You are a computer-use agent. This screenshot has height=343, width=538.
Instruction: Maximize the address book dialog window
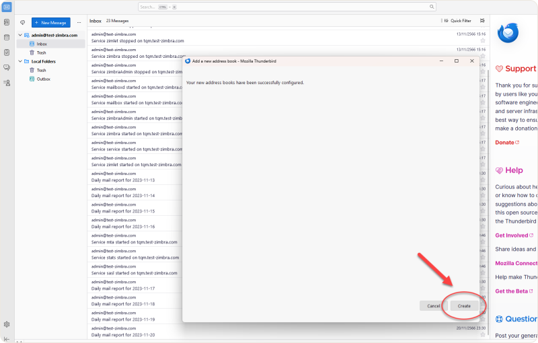pyautogui.click(x=457, y=61)
